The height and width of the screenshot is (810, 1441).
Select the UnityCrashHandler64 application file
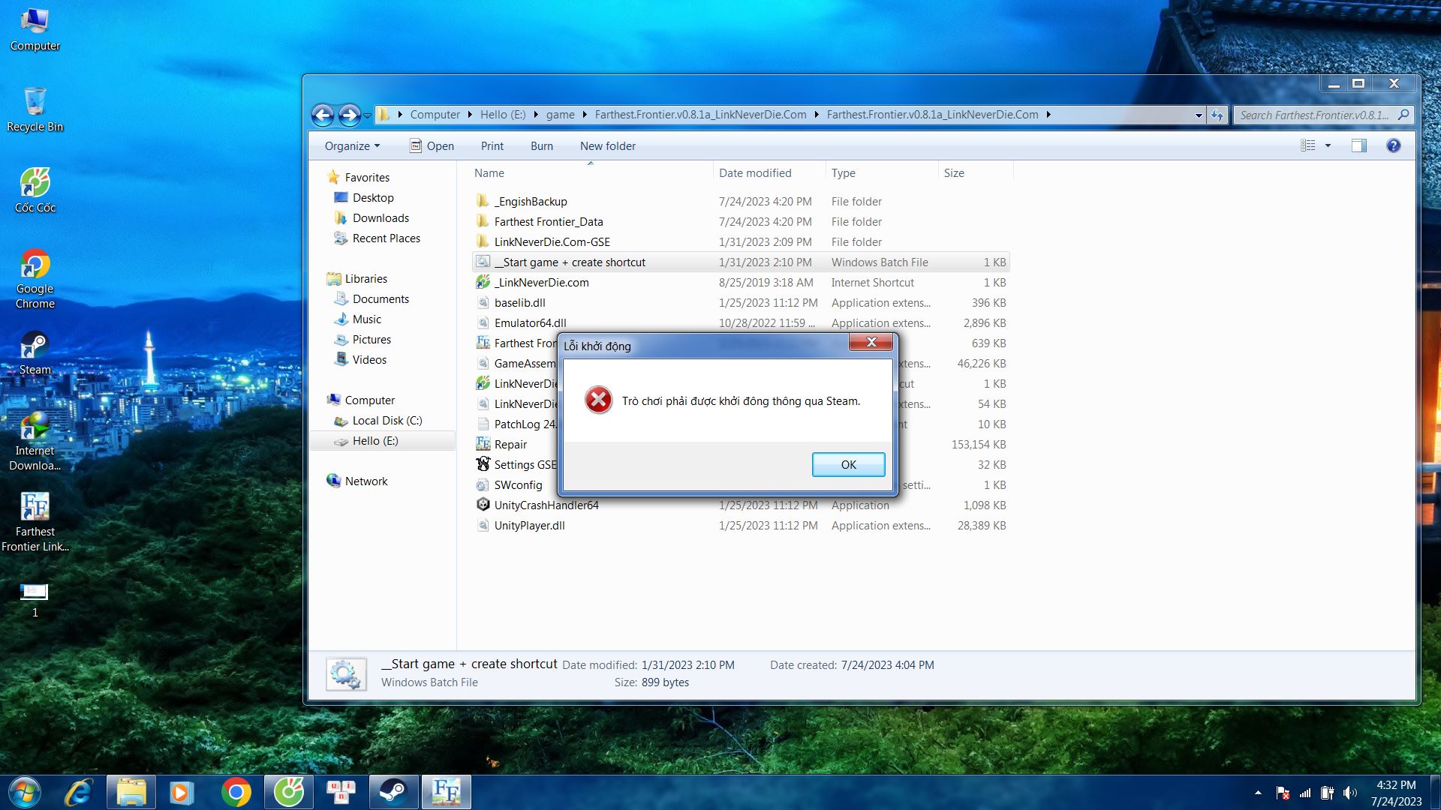pyautogui.click(x=546, y=505)
